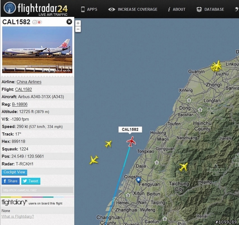Click the flightradar24 radar logo icon
The height and width of the screenshot is (225, 239).
[x=10, y=8]
